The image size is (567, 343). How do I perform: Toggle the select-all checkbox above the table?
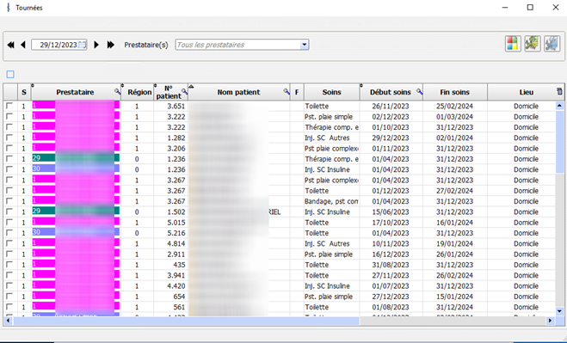(10, 75)
